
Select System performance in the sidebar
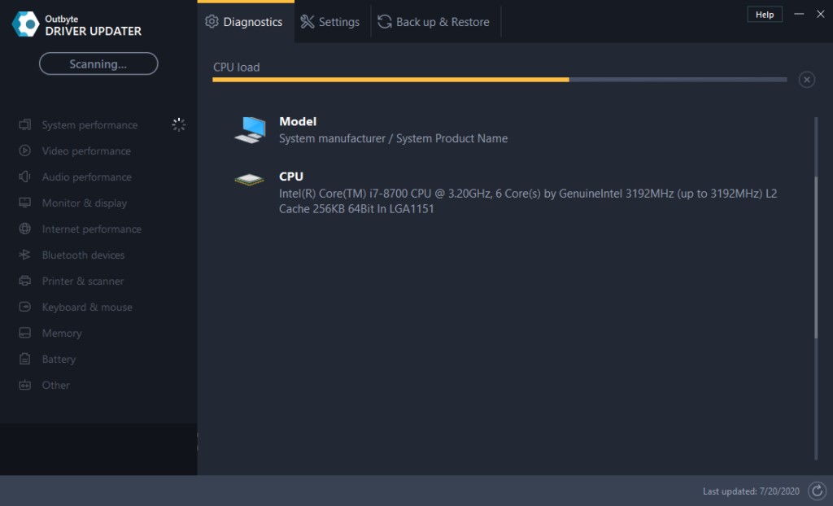tap(89, 125)
